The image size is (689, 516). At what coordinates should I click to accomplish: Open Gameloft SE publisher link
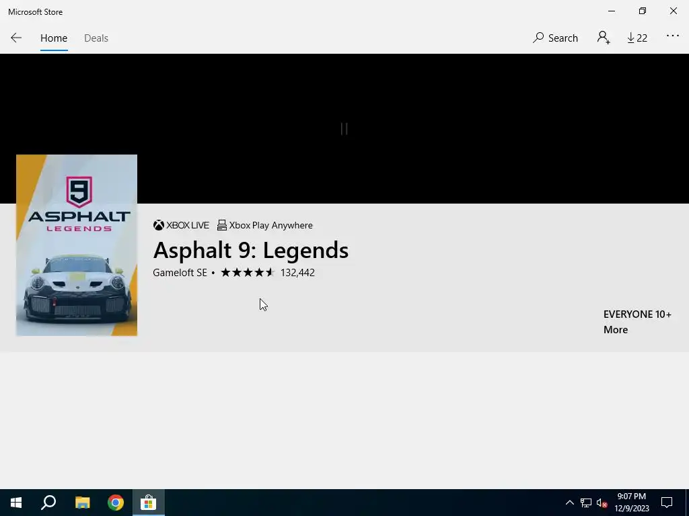[180, 273]
